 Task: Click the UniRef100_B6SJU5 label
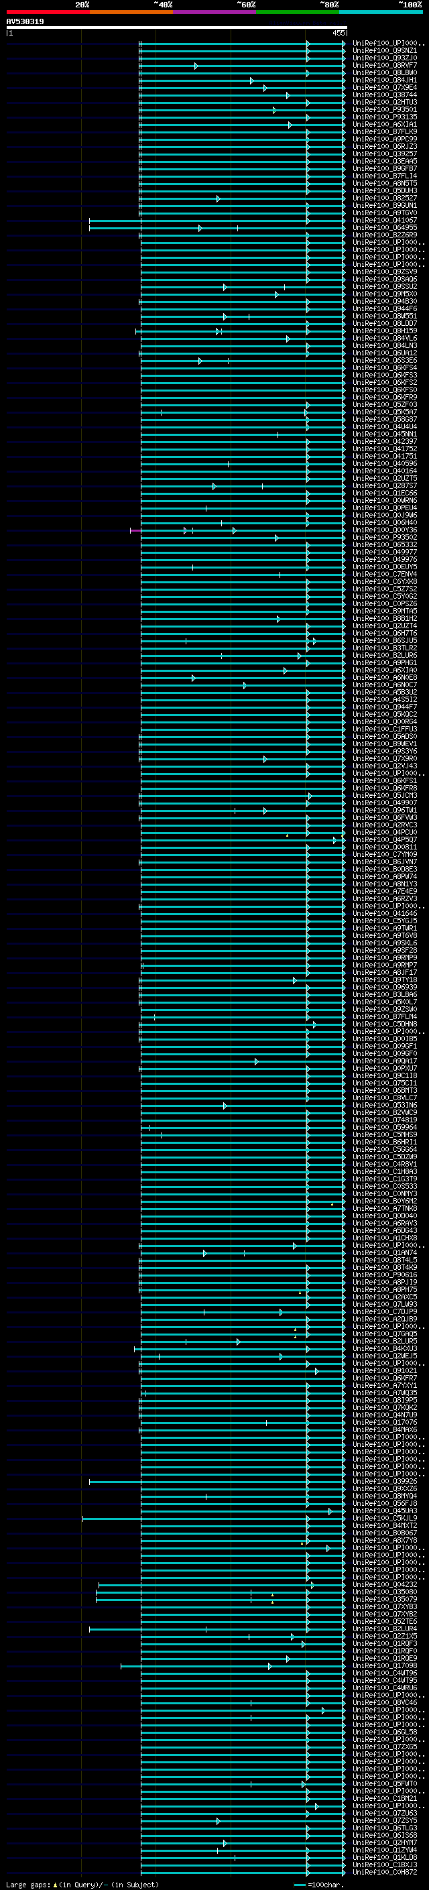384,640
